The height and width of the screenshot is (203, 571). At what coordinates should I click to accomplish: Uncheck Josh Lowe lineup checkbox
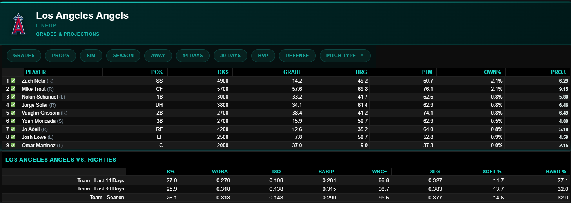point(13,137)
